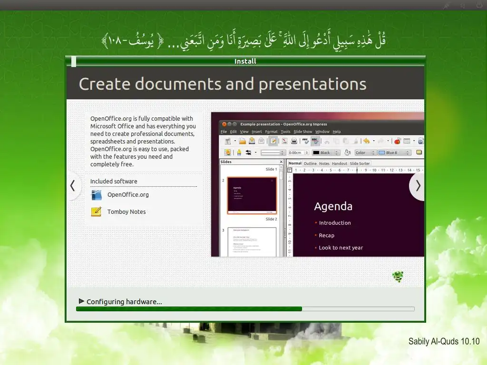The image size is (487, 365).
Task: Select the dark Agenda slide thumbnail
Action: pos(252,195)
